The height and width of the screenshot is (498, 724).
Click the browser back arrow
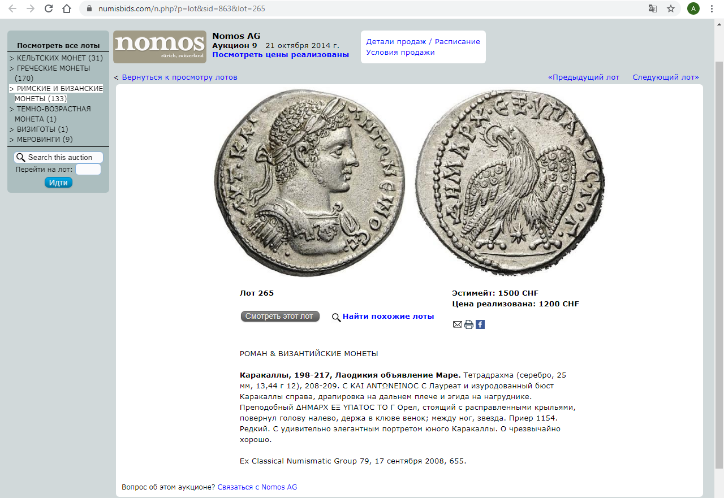point(12,8)
